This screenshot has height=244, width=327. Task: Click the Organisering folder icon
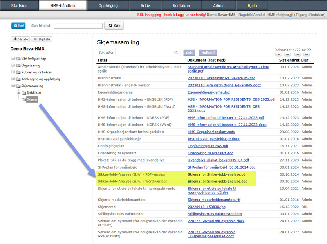(x=18, y=65)
